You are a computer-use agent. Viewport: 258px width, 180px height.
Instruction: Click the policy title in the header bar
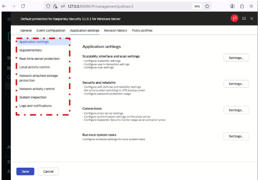click(x=71, y=19)
